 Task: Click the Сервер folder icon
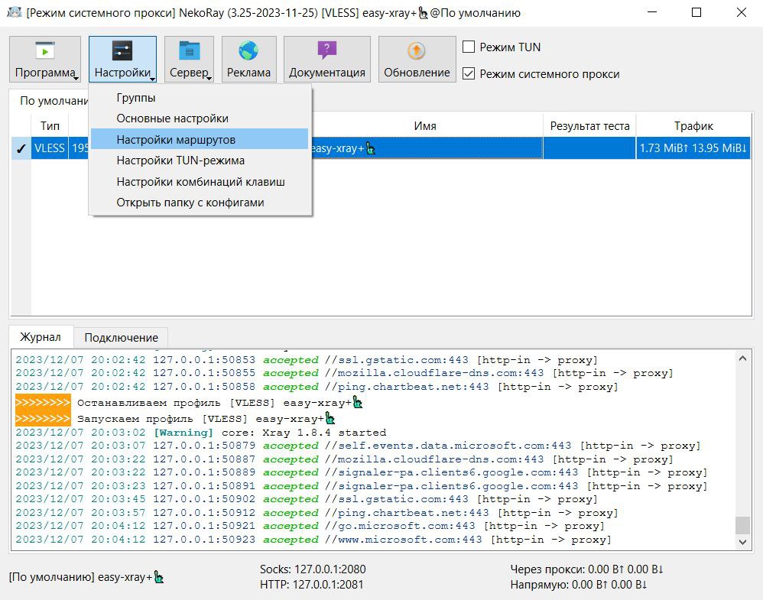coord(189,51)
